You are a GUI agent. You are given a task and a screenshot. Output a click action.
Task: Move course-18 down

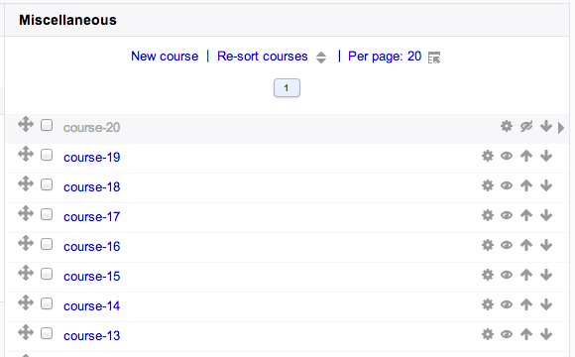[x=546, y=185]
